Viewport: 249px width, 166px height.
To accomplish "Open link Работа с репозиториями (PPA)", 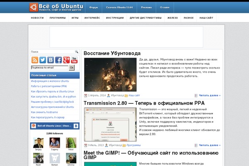I will [49, 86].
